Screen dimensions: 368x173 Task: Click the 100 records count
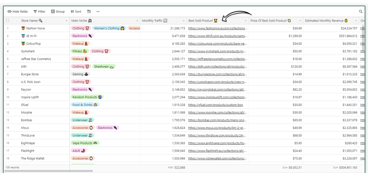tap(13, 168)
